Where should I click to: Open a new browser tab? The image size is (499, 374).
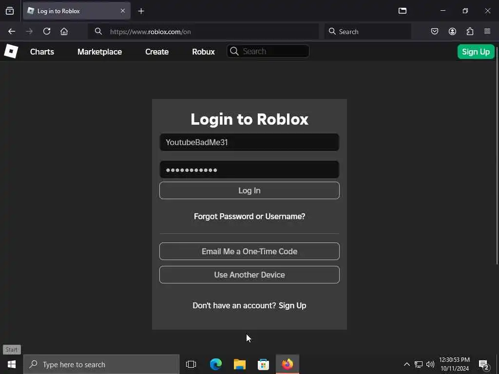pyautogui.click(x=141, y=11)
